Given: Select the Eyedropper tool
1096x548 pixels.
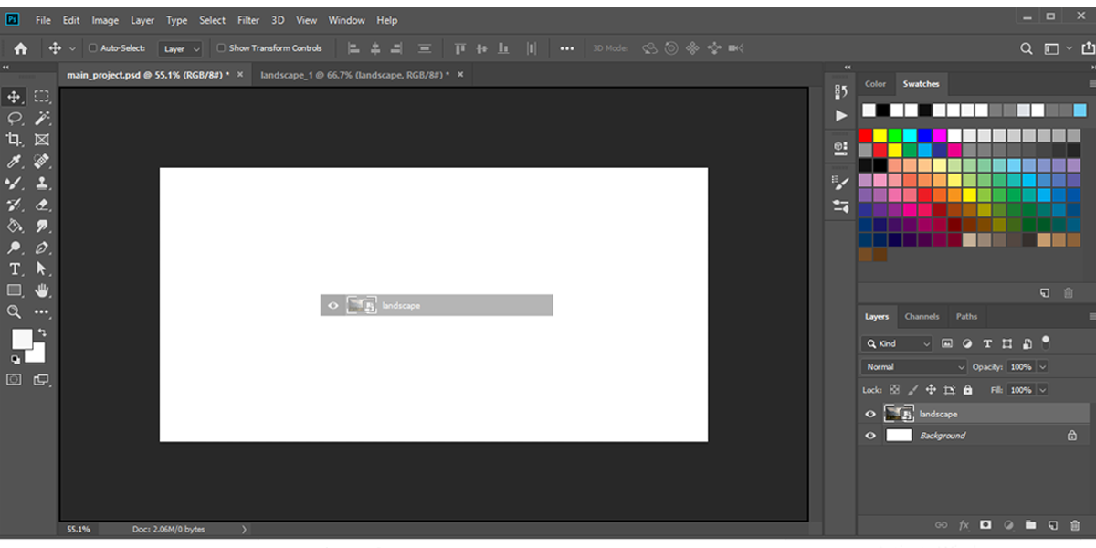Looking at the screenshot, I should pos(13,162).
